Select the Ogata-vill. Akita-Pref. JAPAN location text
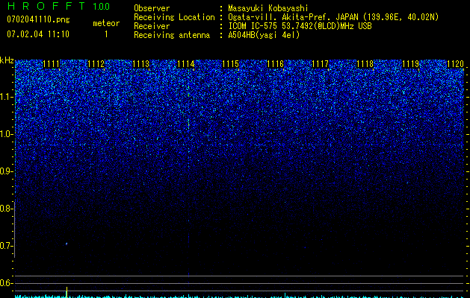Screen dimensions: 470x298 [x=333, y=17]
